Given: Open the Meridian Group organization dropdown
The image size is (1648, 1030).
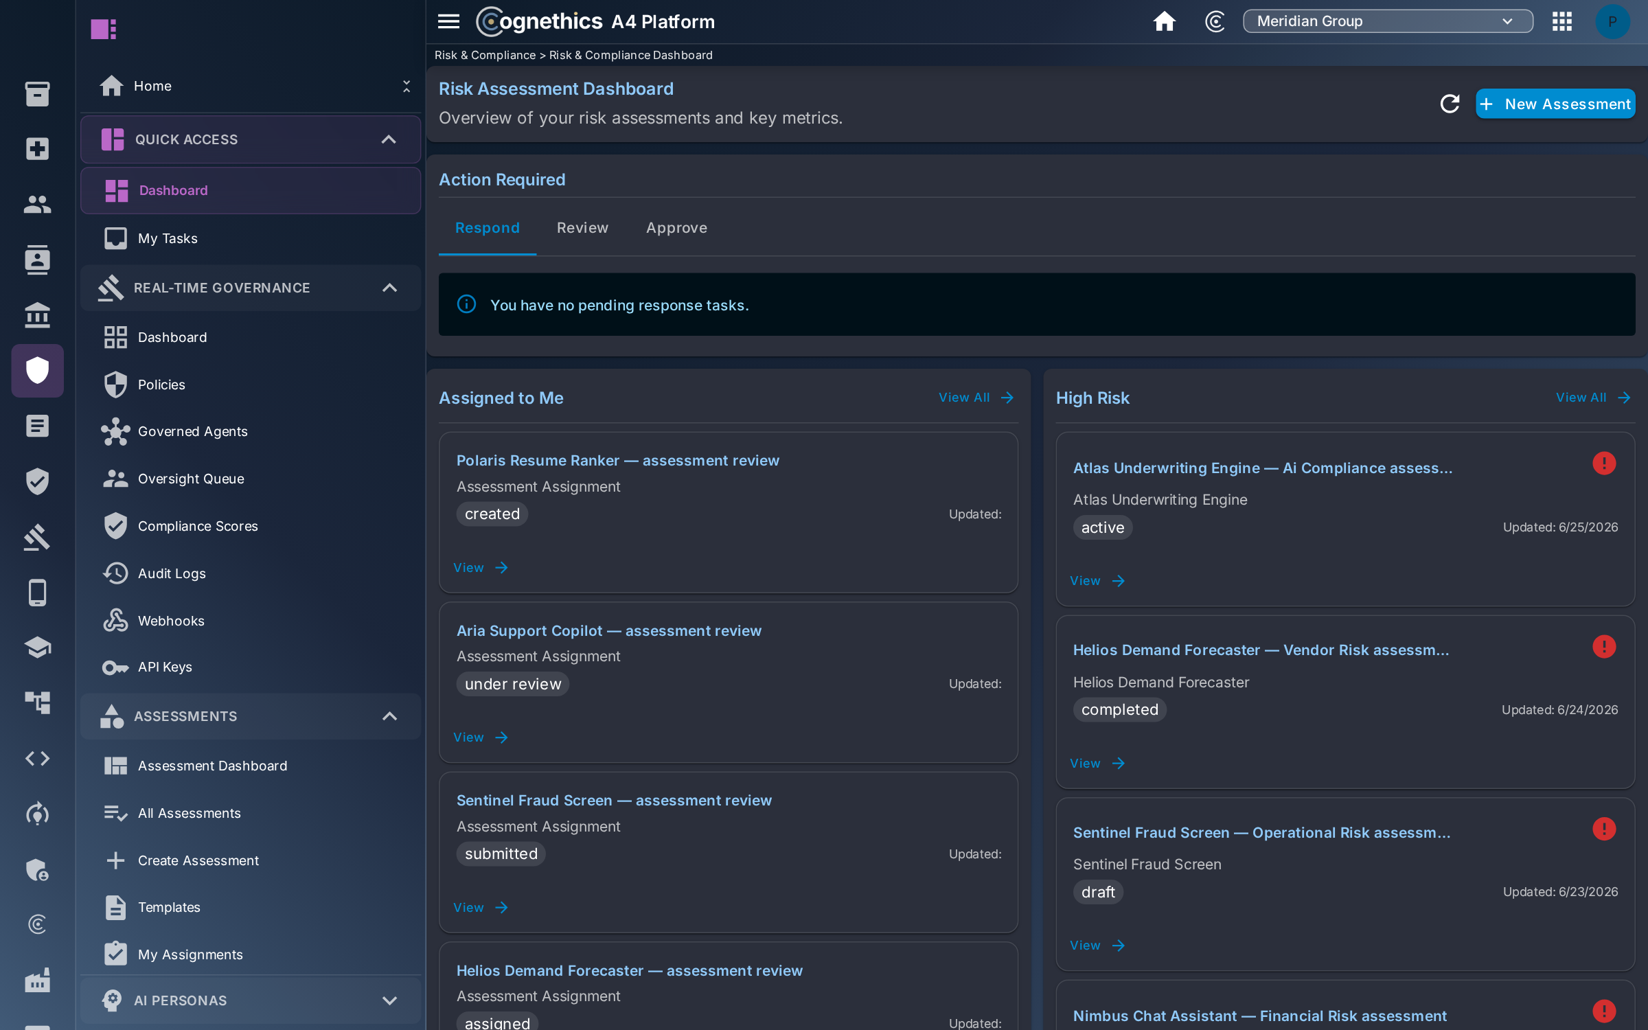Looking at the screenshot, I should pyautogui.click(x=1388, y=21).
